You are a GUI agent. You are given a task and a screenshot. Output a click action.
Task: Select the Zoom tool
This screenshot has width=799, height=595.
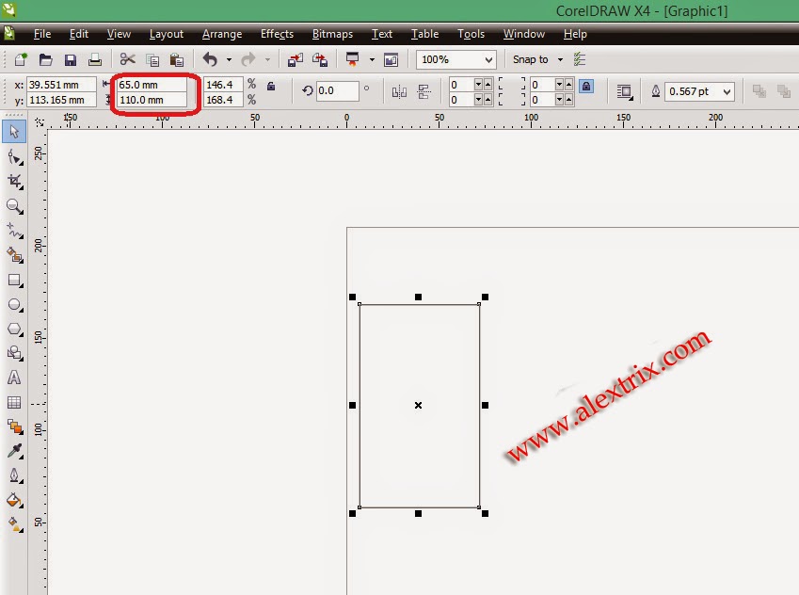[x=15, y=206]
